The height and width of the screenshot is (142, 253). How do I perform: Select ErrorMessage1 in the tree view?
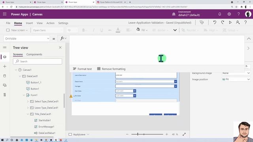[x=46, y=127]
